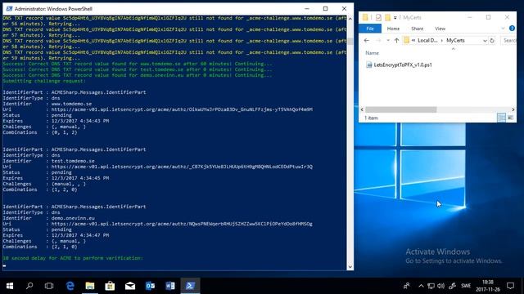This screenshot has height=294, width=524.
Task: Show hidden system tray icons
Action: tap(421, 286)
